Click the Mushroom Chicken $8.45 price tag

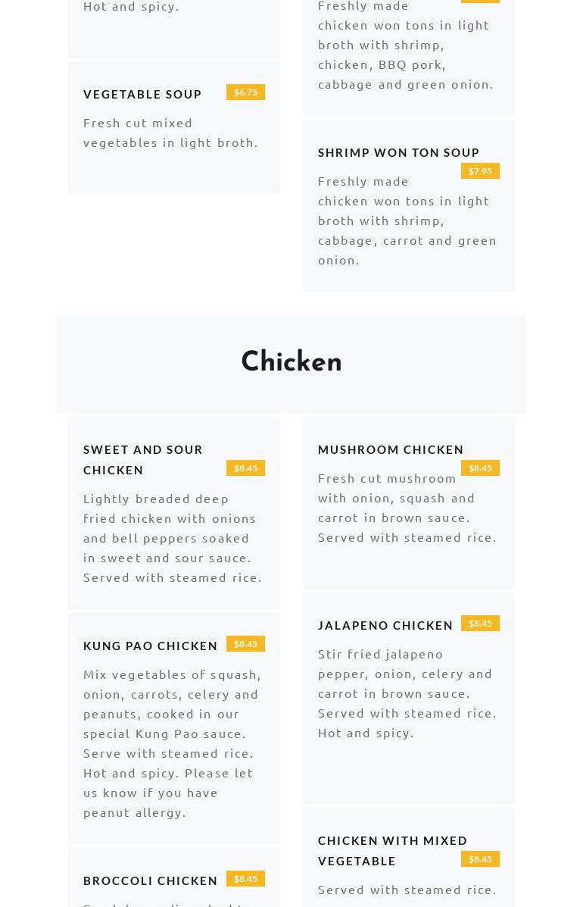480,468
